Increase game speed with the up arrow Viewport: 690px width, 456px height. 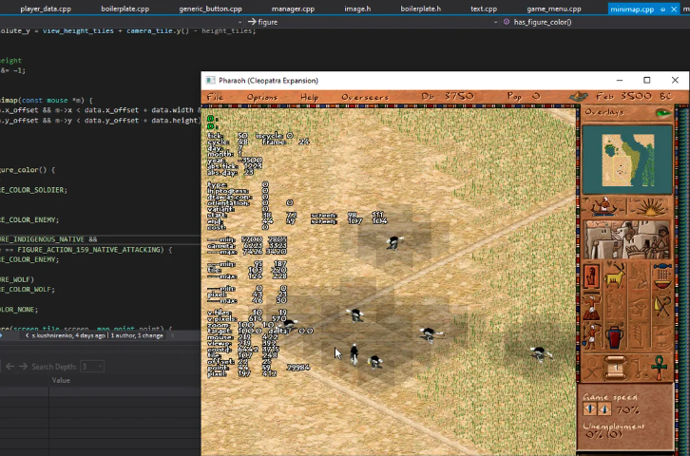(604, 409)
